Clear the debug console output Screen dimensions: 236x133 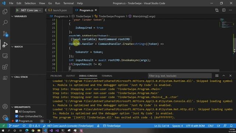(x=217, y=76)
